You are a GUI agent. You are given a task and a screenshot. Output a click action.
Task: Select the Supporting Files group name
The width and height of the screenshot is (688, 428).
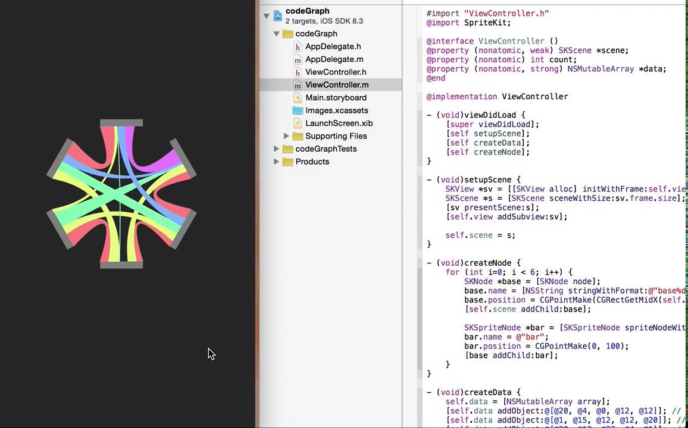pos(336,136)
